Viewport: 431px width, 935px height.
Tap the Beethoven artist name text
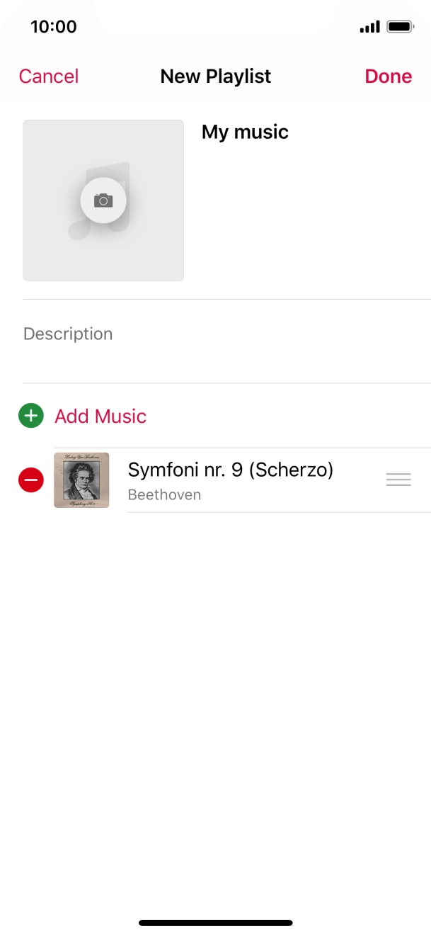tap(164, 495)
